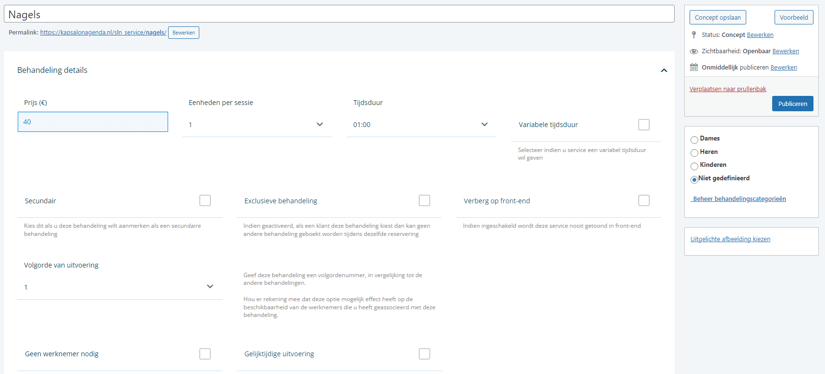Focus the Prijs (€) input field
825x374 pixels.
pyautogui.click(x=93, y=122)
